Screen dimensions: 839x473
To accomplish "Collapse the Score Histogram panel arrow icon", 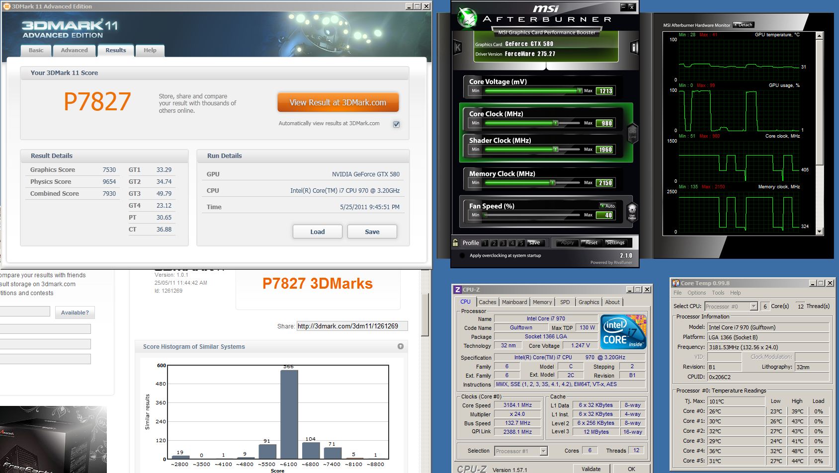I will 401,346.
